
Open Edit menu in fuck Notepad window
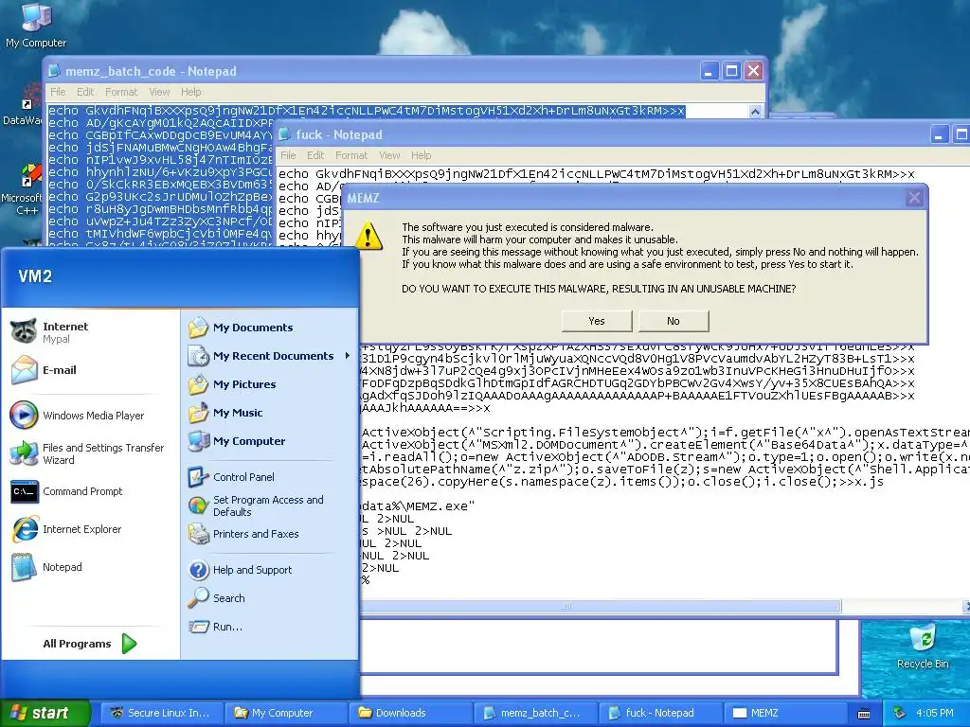(315, 155)
